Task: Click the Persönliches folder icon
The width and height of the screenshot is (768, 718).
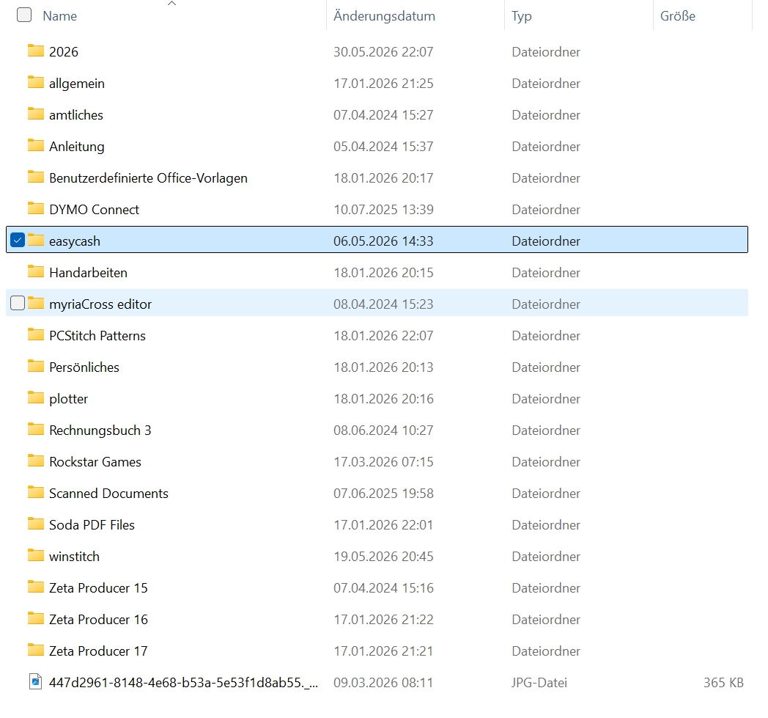Action: point(36,366)
